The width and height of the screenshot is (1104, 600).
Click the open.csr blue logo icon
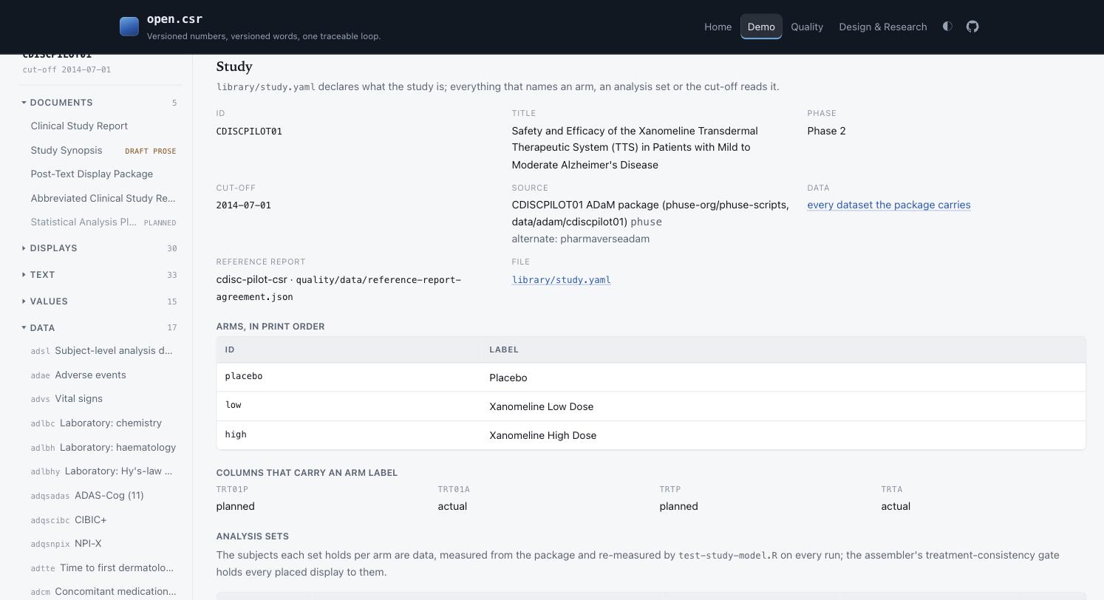click(129, 27)
